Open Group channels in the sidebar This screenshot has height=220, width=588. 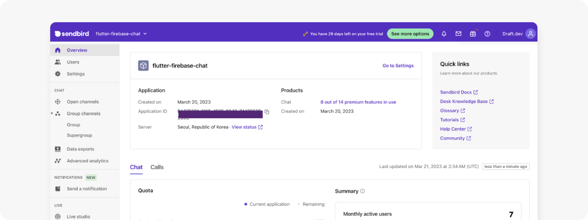point(83,114)
